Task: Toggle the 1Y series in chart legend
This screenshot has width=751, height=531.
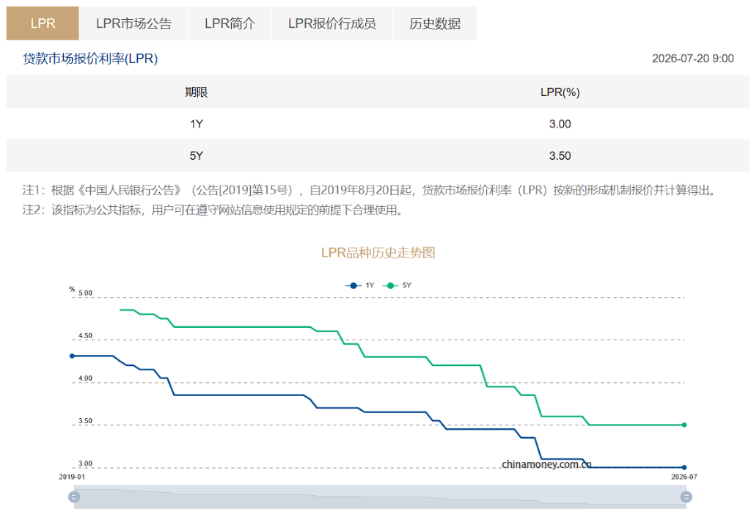Action: pos(359,285)
